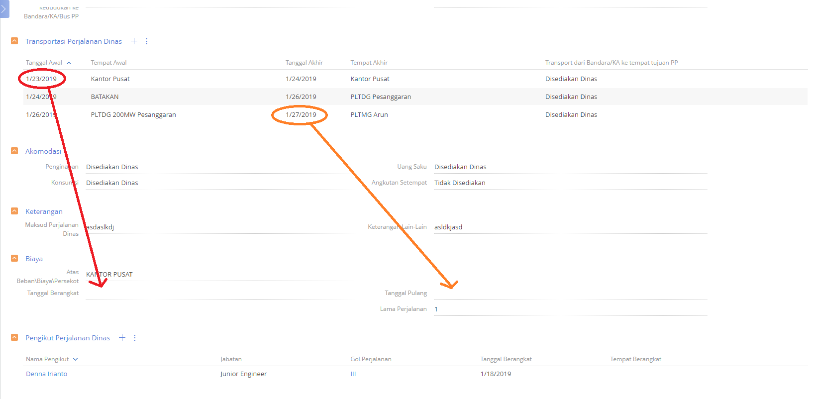Image resolution: width=816 pixels, height=399 pixels.
Task: Collapse the Biaya section icon
Action: (x=14, y=258)
